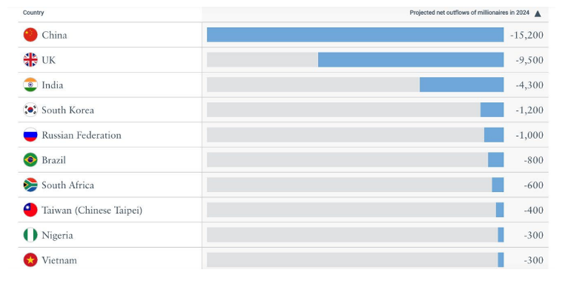Click the Vietnam flag icon
This screenshot has width=568, height=281.
click(x=30, y=260)
